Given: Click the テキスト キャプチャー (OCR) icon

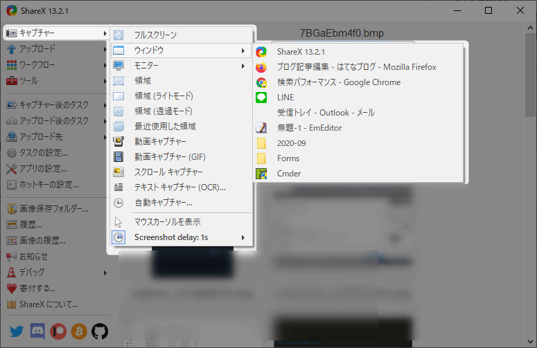Looking at the screenshot, I should pyautogui.click(x=118, y=187).
